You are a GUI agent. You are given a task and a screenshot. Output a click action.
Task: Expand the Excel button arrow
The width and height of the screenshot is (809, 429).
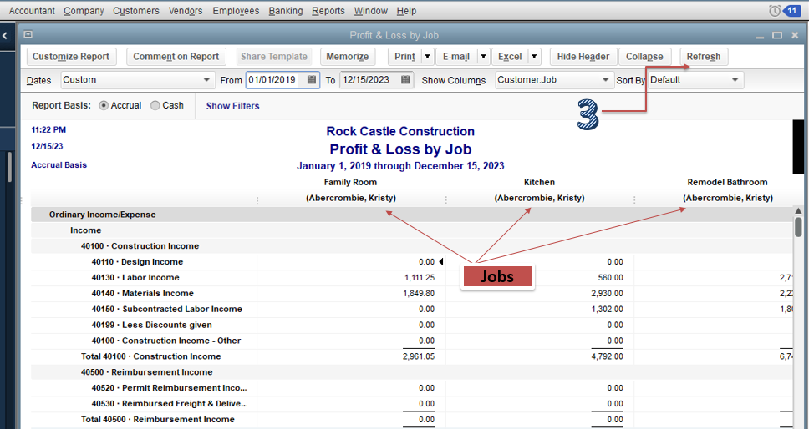tap(535, 57)
